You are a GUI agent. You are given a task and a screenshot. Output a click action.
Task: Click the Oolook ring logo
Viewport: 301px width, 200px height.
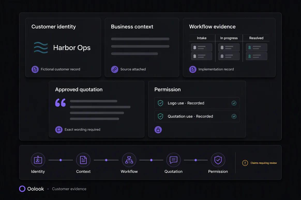tap(22, 189)
